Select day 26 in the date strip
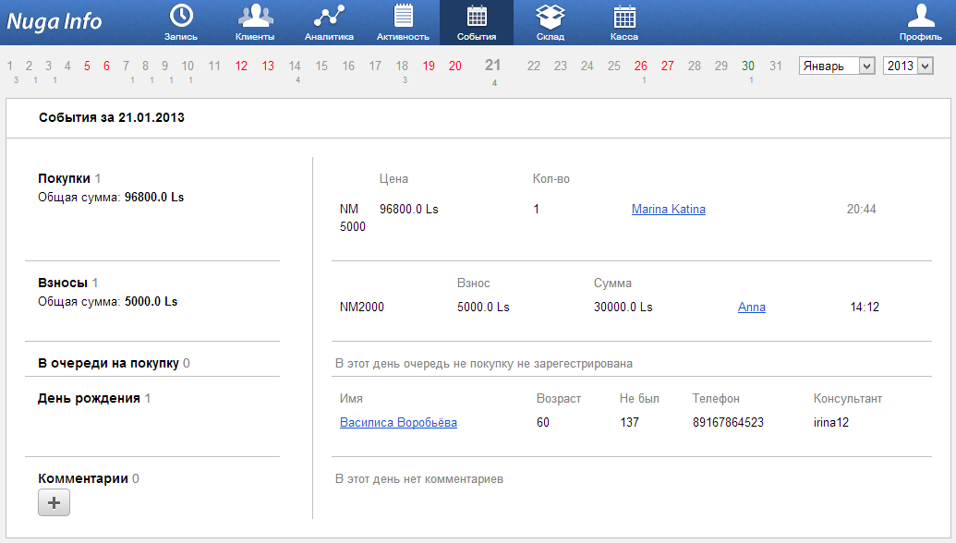 tap(641, 66)
